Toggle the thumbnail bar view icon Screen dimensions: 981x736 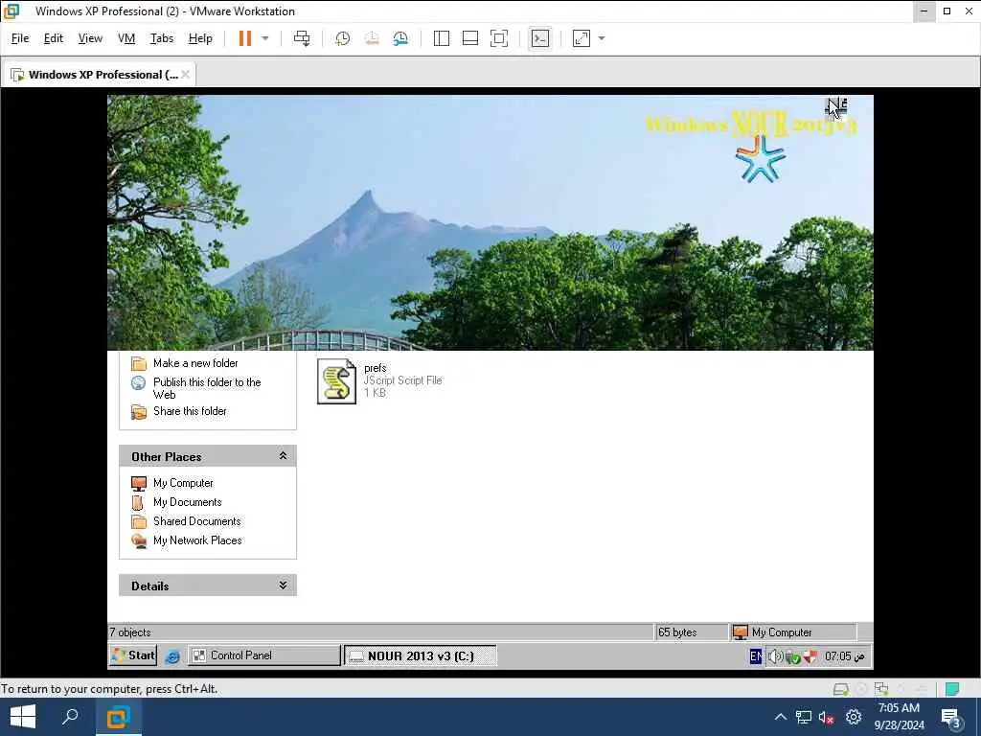point(469,38)
